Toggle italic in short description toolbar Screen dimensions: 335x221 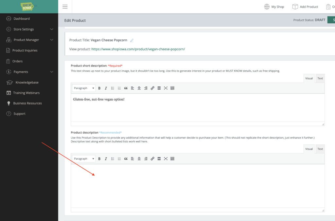[106, 88]
